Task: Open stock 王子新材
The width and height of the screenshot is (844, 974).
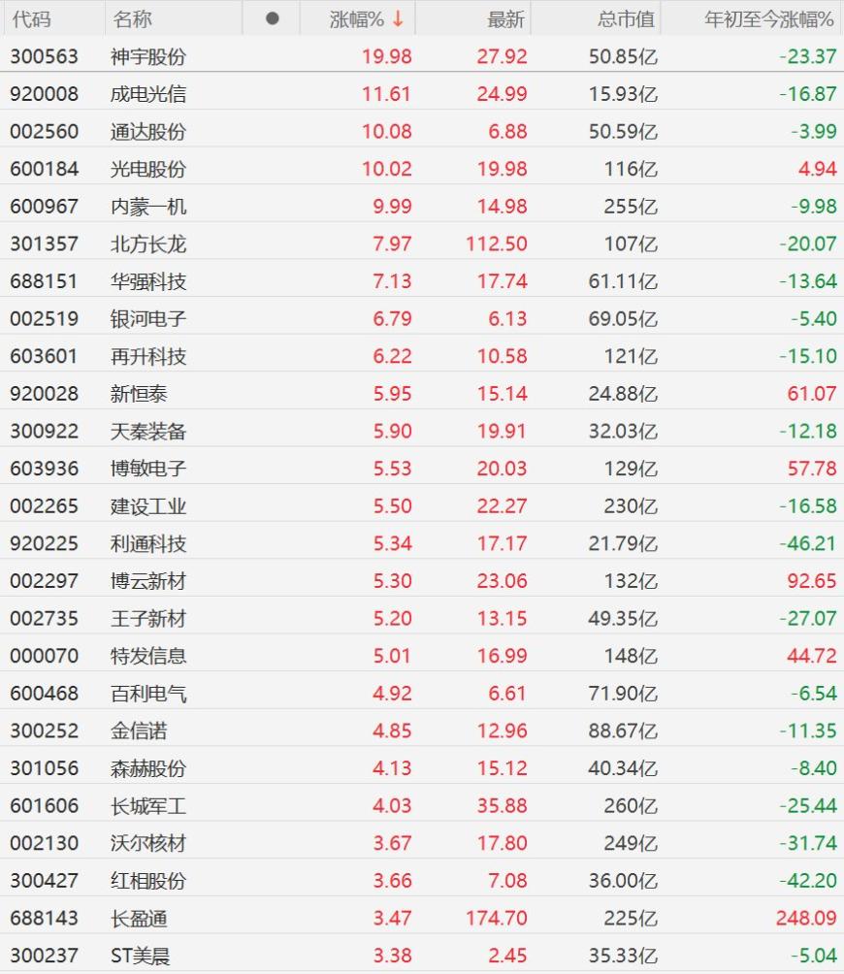Action: click(x=148, y=619)
